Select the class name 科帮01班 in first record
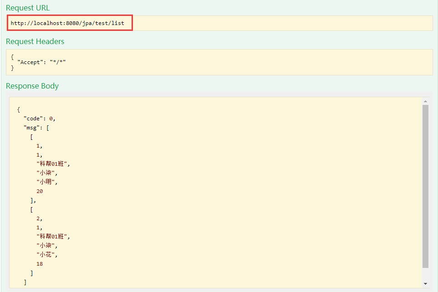Screen dimensions: 438x292 click(52, 163)
